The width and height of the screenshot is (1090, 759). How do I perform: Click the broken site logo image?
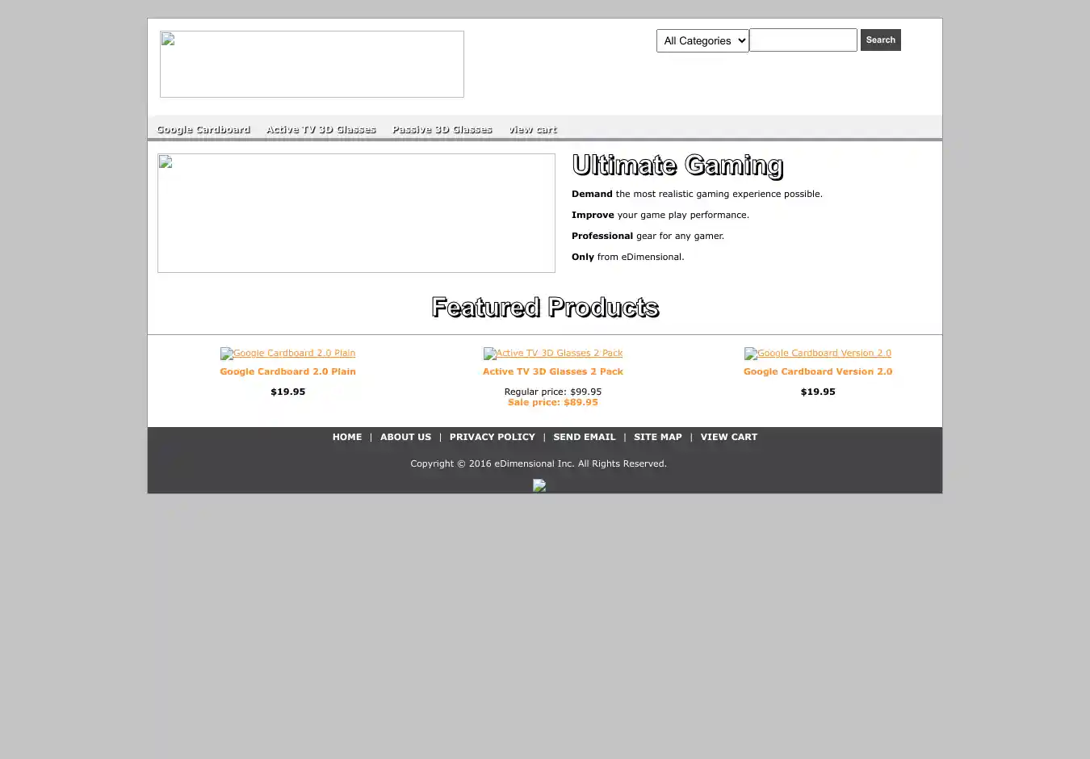coord(312,64)
